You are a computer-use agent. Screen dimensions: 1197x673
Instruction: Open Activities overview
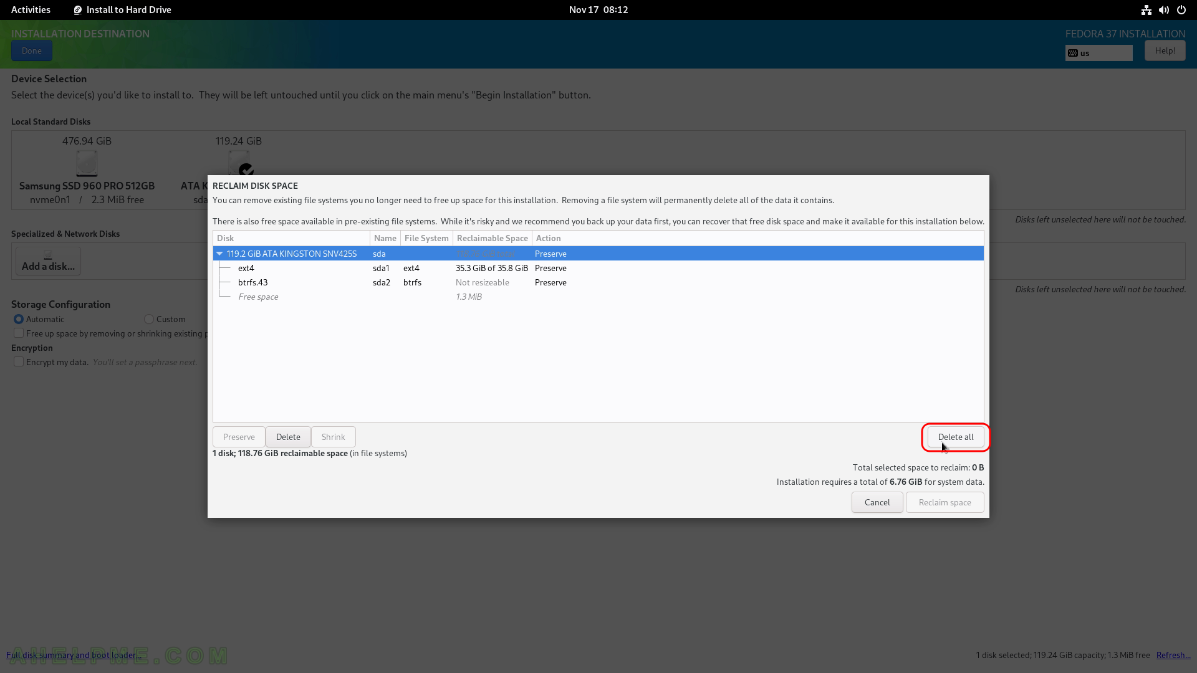[31, 10]
